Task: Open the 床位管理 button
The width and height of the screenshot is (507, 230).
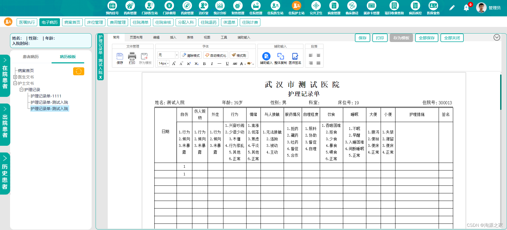Action: [x=95, y=22]
